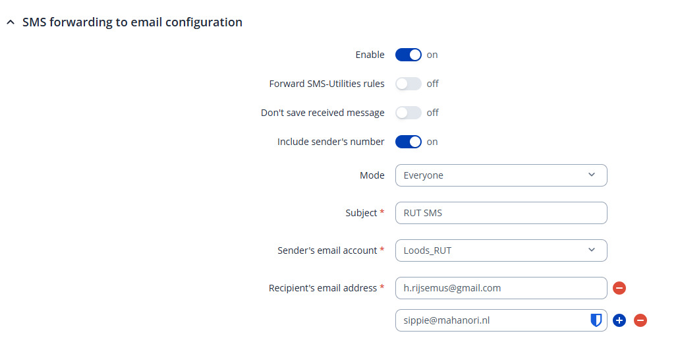Click the SMS forwarding to email heading

(132, 22)
